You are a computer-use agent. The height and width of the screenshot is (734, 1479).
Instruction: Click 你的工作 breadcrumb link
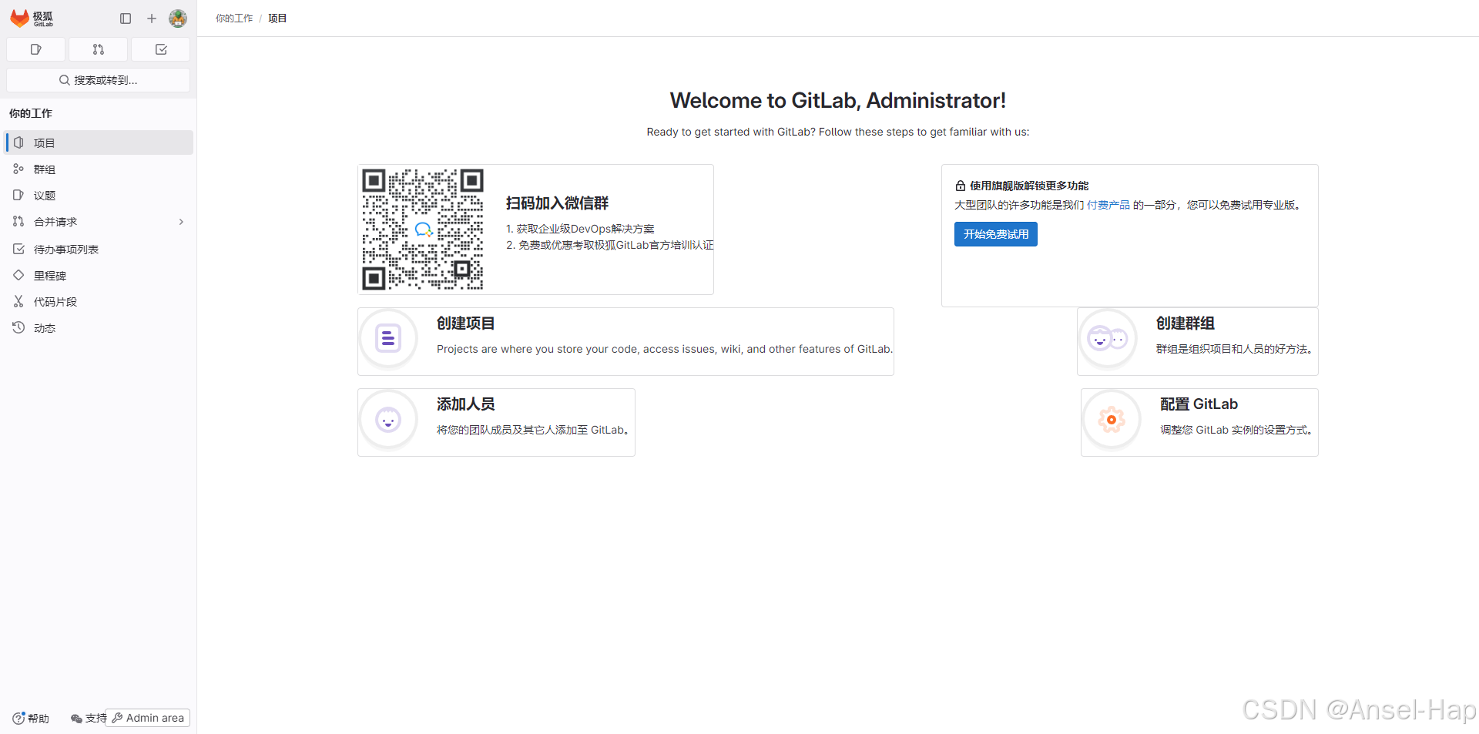point(234,18)
